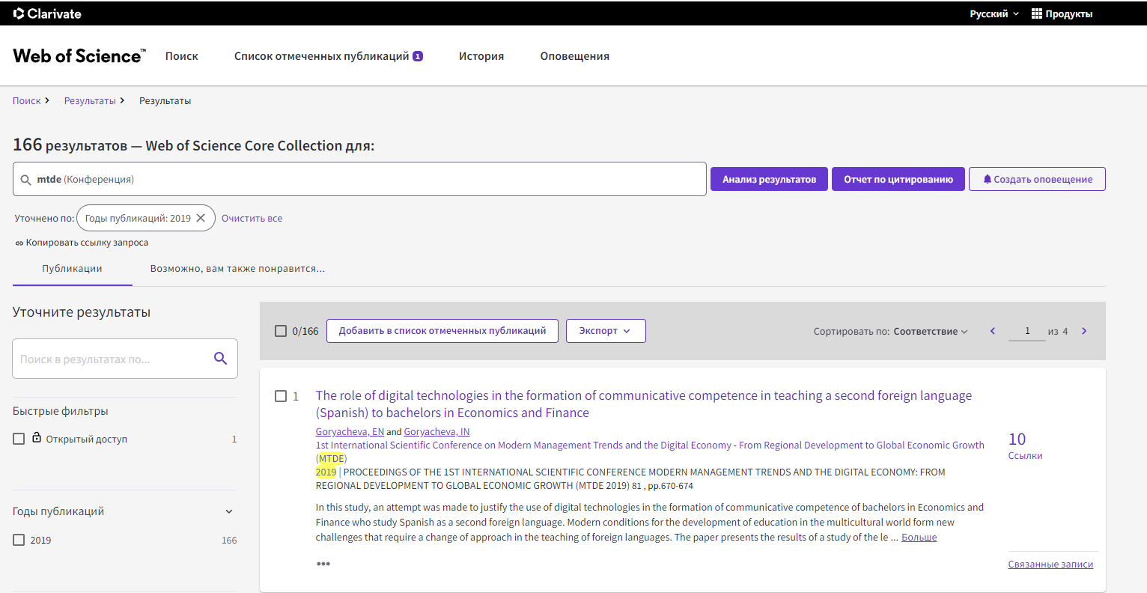Enable the Открытый доступ quick filter
The width and height of the screenshot is (1147, 593).
(19, 439)
